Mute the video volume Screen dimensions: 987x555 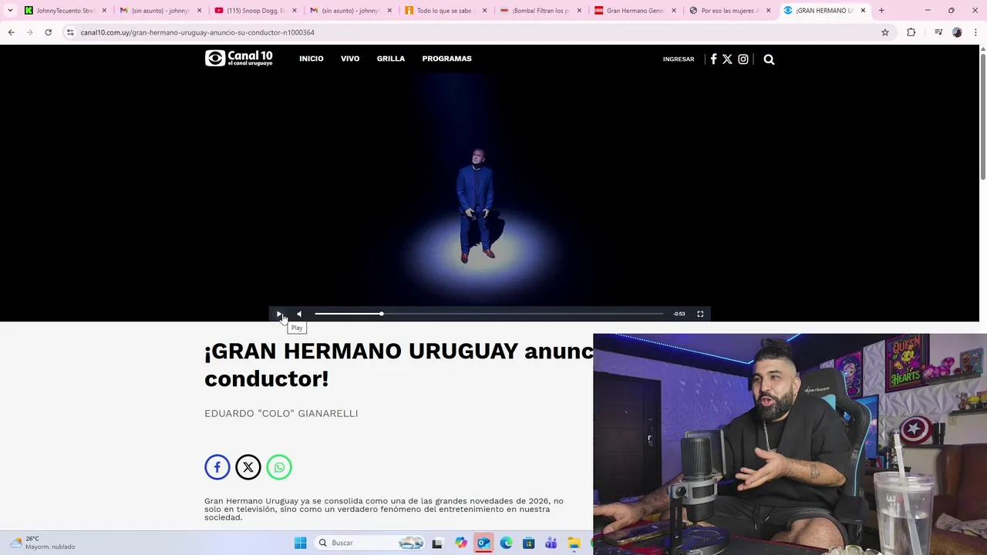click(x=299, y=314)
